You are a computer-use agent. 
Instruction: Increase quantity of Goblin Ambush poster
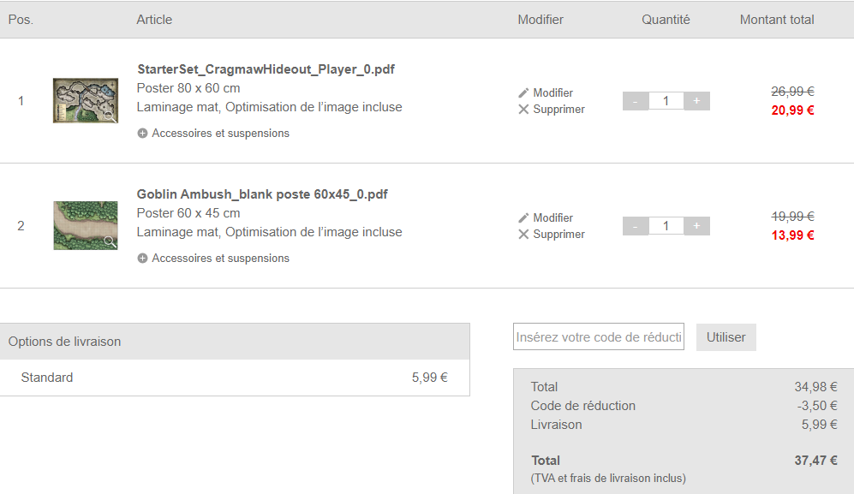pyautogui.click(x=696, y=226)
